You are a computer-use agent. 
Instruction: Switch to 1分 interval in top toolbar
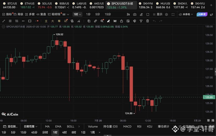tap(88, 14)
